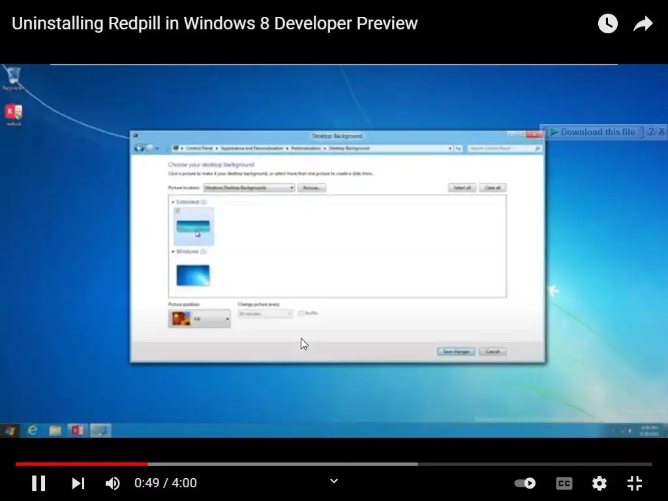668x501 pixels.
Task: Open the Picture position dropdown
Action: [x=200, y=318]
